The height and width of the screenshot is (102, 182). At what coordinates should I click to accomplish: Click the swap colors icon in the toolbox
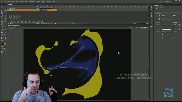(x=4, y=49)
